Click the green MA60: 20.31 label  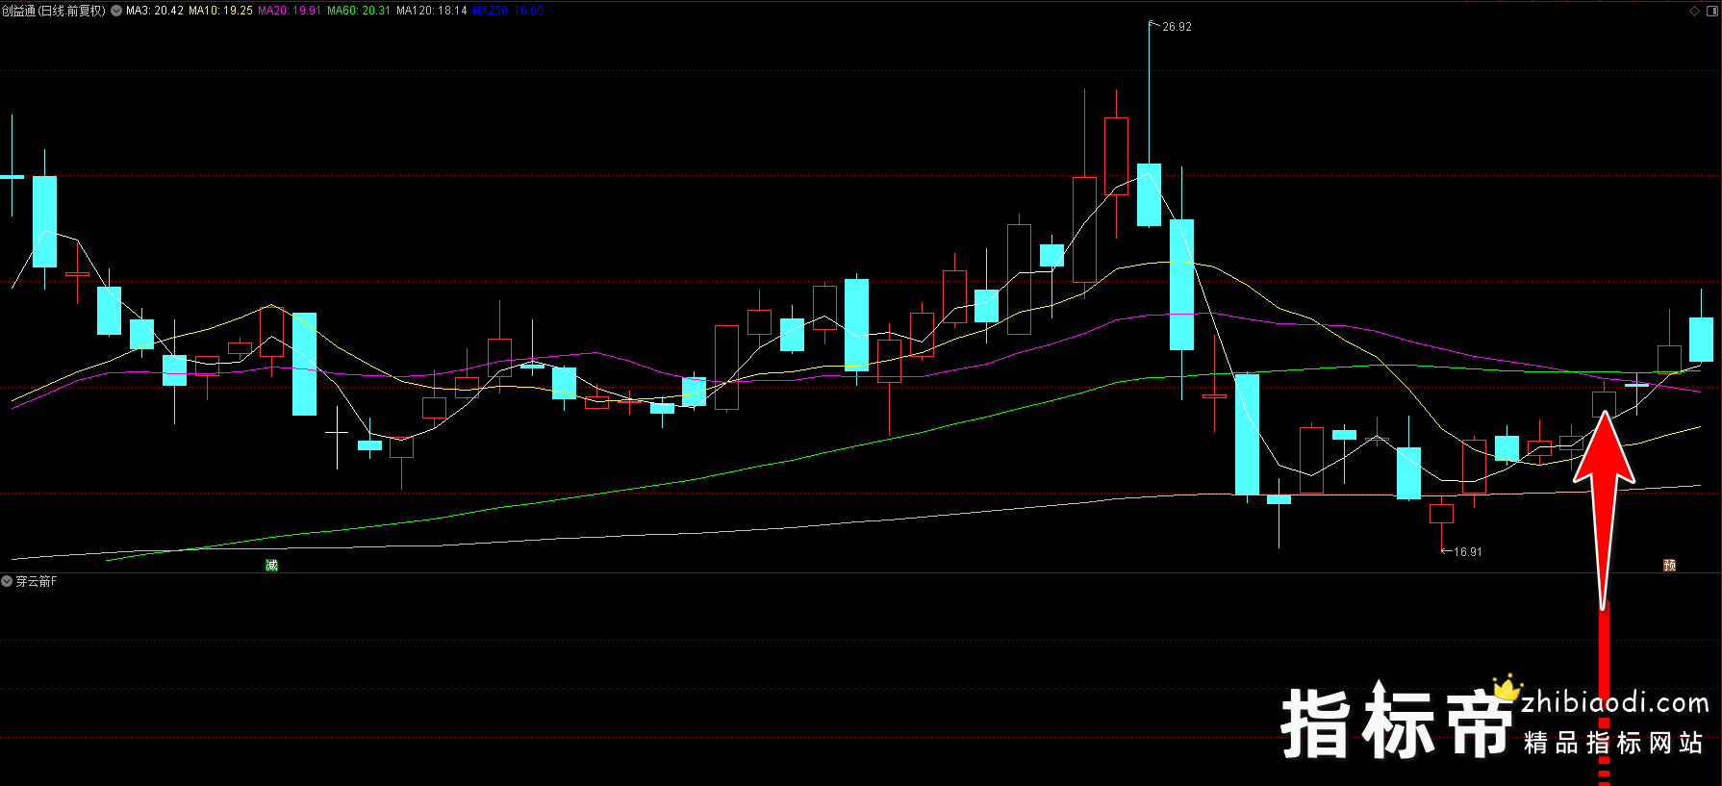(x=359, y=11)
